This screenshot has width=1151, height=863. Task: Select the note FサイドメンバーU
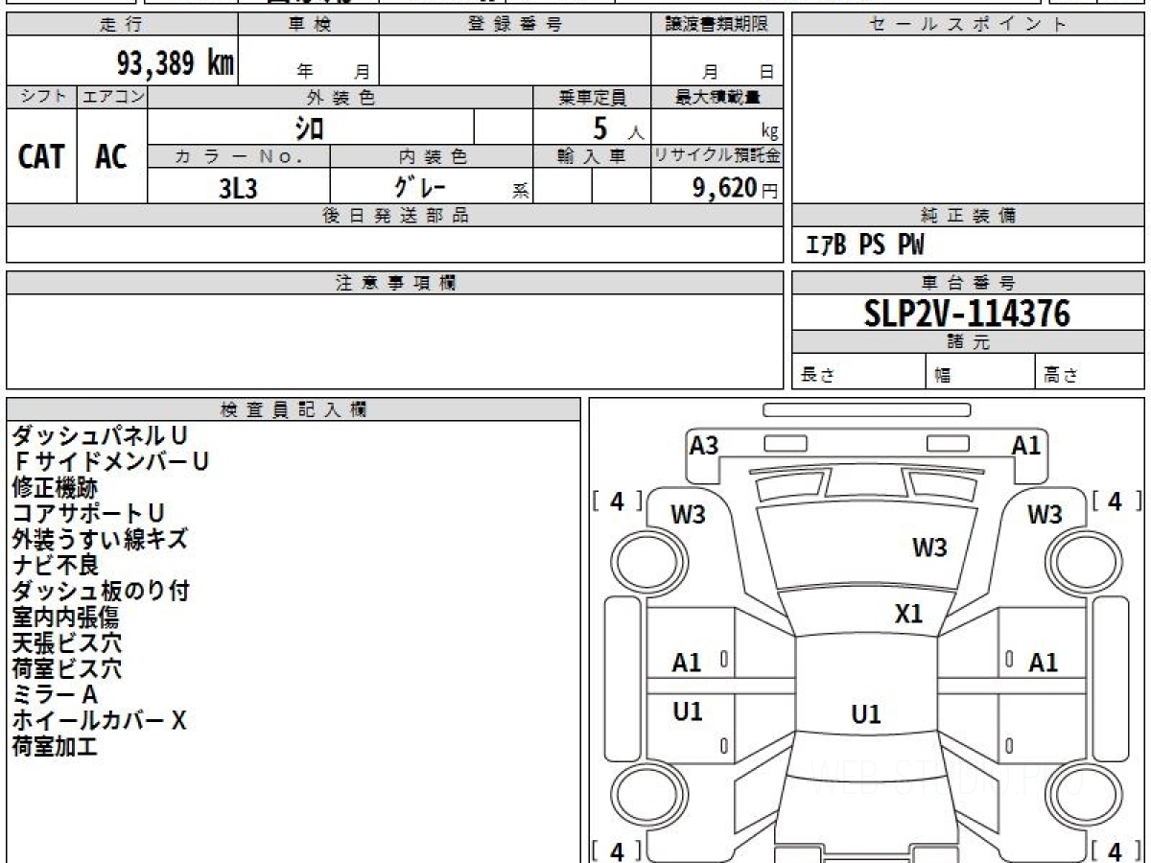[x=111, y=462]
